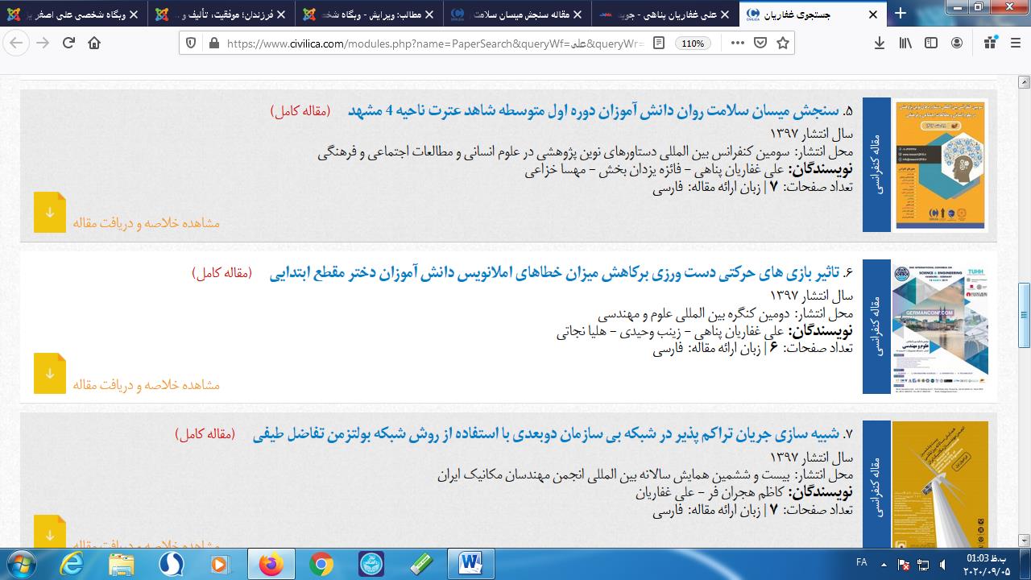Open the Downloads panel arrow
Screen dimensions: 1031x580
(880, 43)
